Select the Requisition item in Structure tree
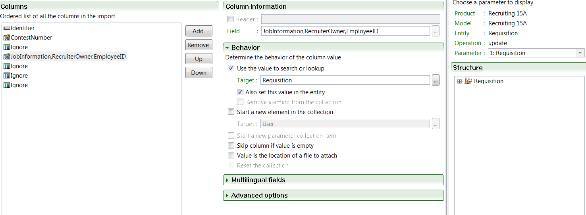Viewport: 586px width, 215px height. pos(489,81)
